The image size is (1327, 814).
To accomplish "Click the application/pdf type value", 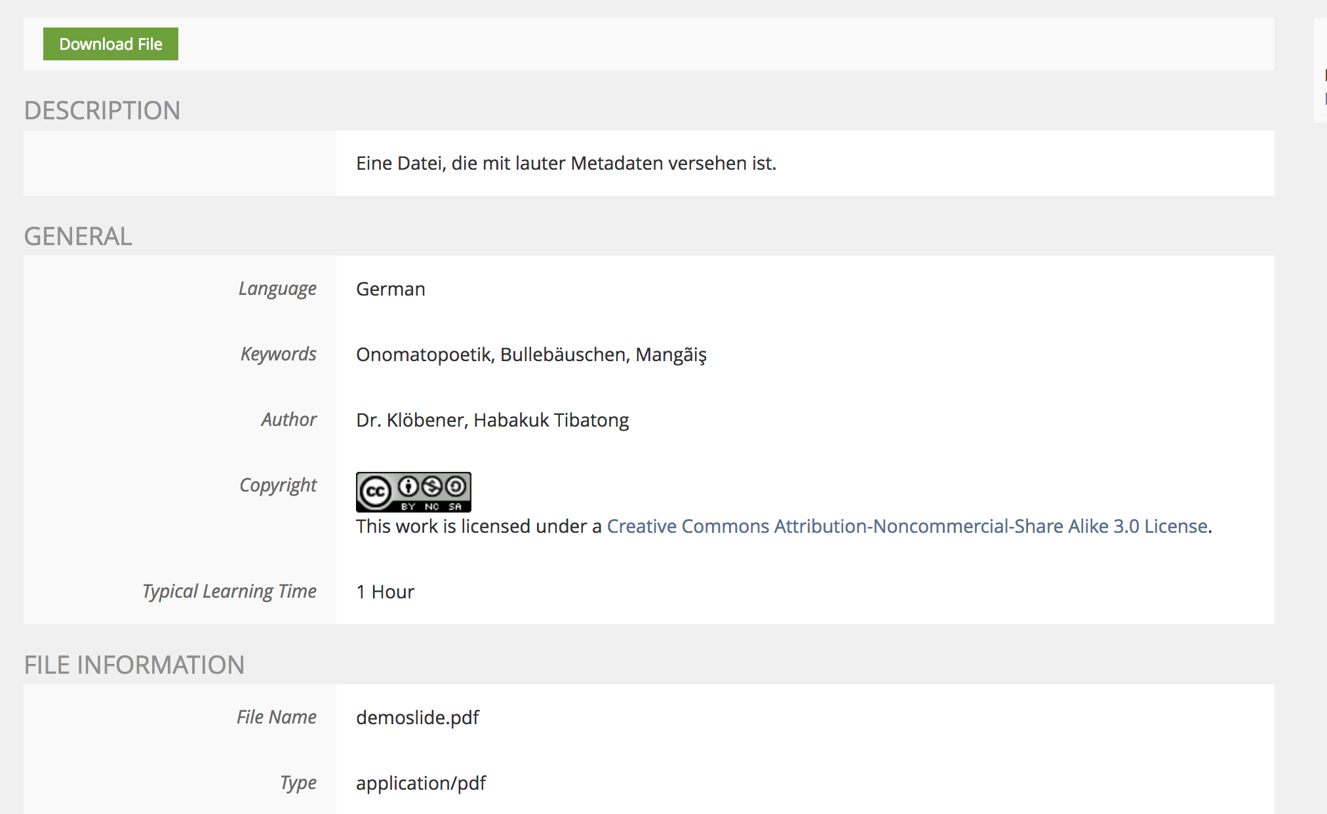I will [x=420, y=783].
